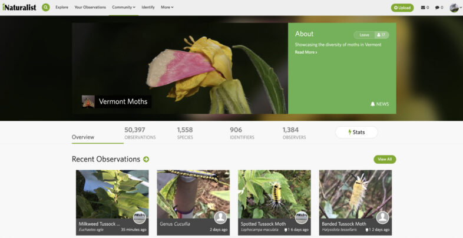463x238 pixels.
Task: Expand the Community dropdown menu
Action: pos(123,8)
